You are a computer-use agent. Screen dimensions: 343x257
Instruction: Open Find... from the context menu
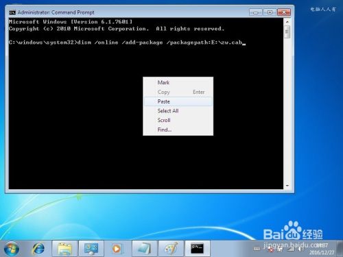click(178, 130)
